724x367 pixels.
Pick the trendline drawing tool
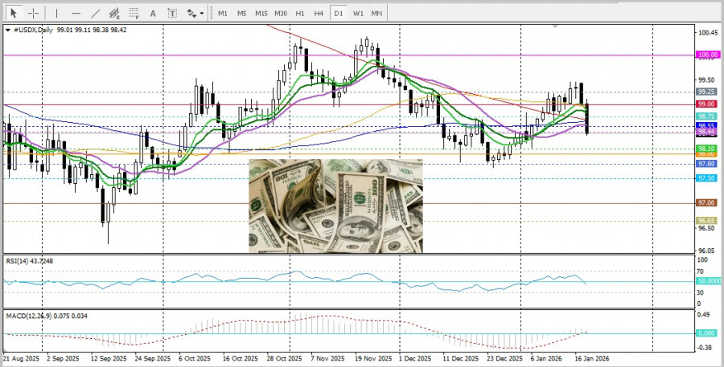click(96, 13)
